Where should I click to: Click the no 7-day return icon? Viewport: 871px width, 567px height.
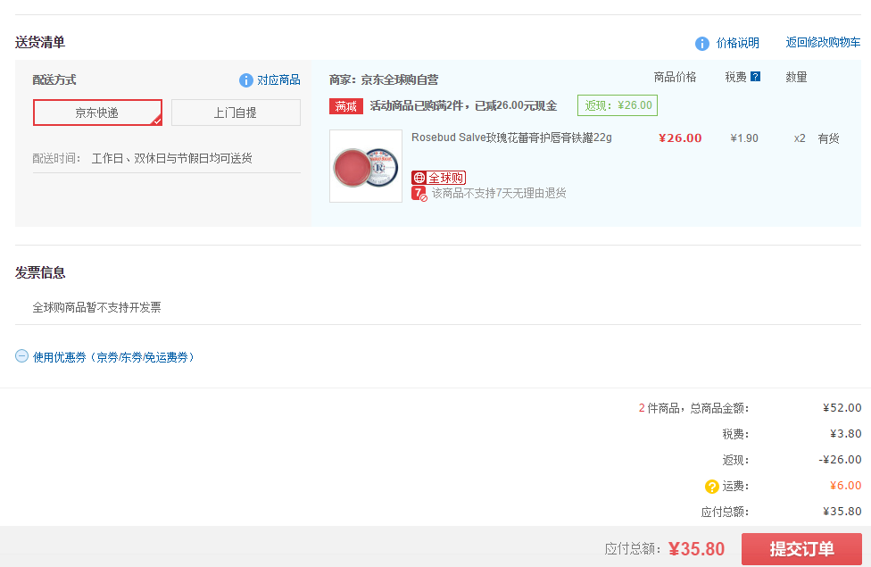tap(419, 194)
